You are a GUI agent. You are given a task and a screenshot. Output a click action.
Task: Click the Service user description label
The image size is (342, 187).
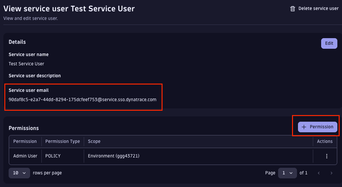click(35, 76)
